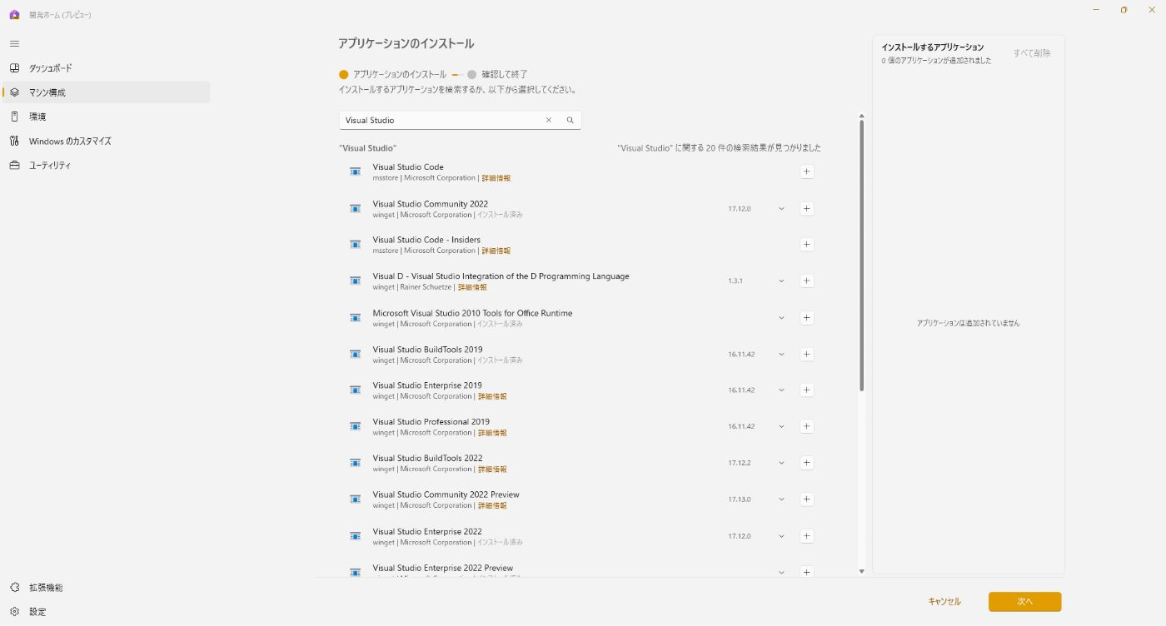The image size is (1166, 626).
Task: Open version dropdown for Visual D 1.3.1
Action: pos(781,281)
